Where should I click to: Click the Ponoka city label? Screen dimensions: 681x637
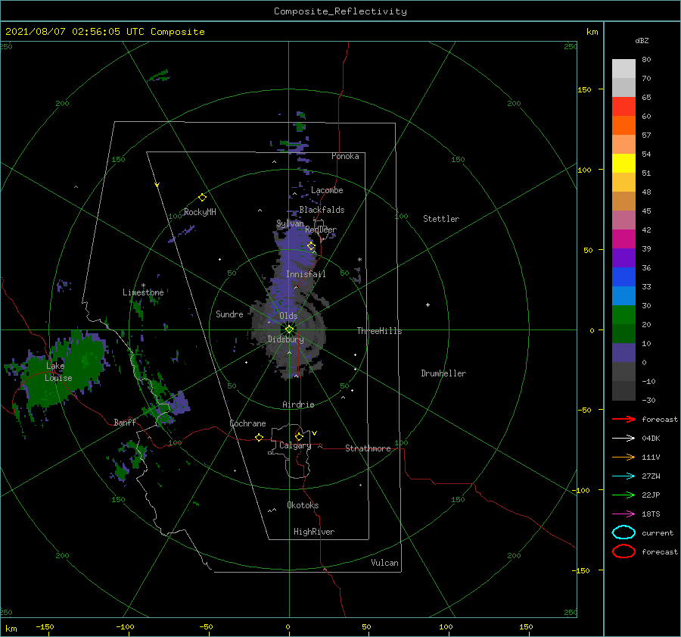345,156
